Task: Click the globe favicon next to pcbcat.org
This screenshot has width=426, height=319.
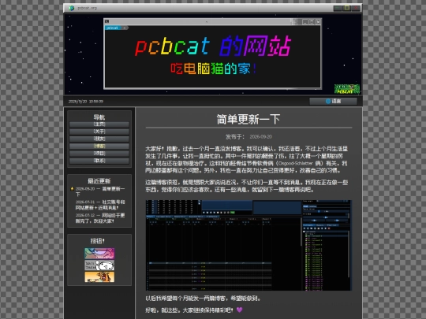Action: 72,8
